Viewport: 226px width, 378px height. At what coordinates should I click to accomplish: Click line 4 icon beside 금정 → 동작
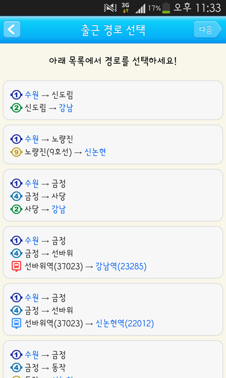click(x=16, y=368)
